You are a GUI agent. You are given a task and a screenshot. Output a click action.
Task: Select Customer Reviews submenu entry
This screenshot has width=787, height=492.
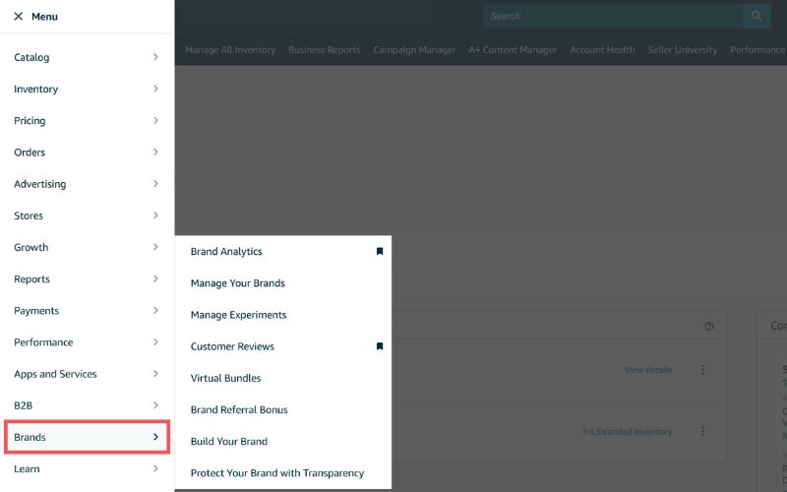[x=232, y=346]
